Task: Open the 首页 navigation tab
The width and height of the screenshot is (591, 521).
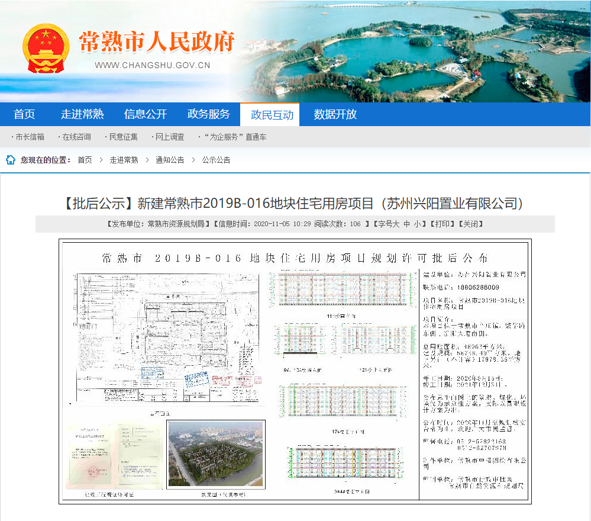Action: 24,114
